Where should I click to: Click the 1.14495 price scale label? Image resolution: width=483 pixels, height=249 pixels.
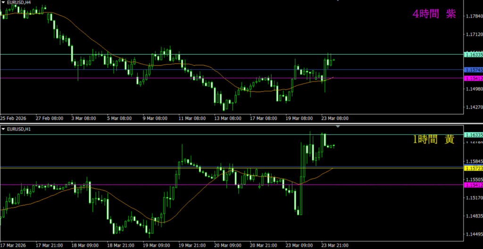[473, 234]
